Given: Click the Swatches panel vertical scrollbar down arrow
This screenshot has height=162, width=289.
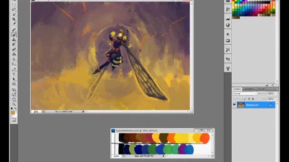Looking at the screenshot, I should pos(277,81).
